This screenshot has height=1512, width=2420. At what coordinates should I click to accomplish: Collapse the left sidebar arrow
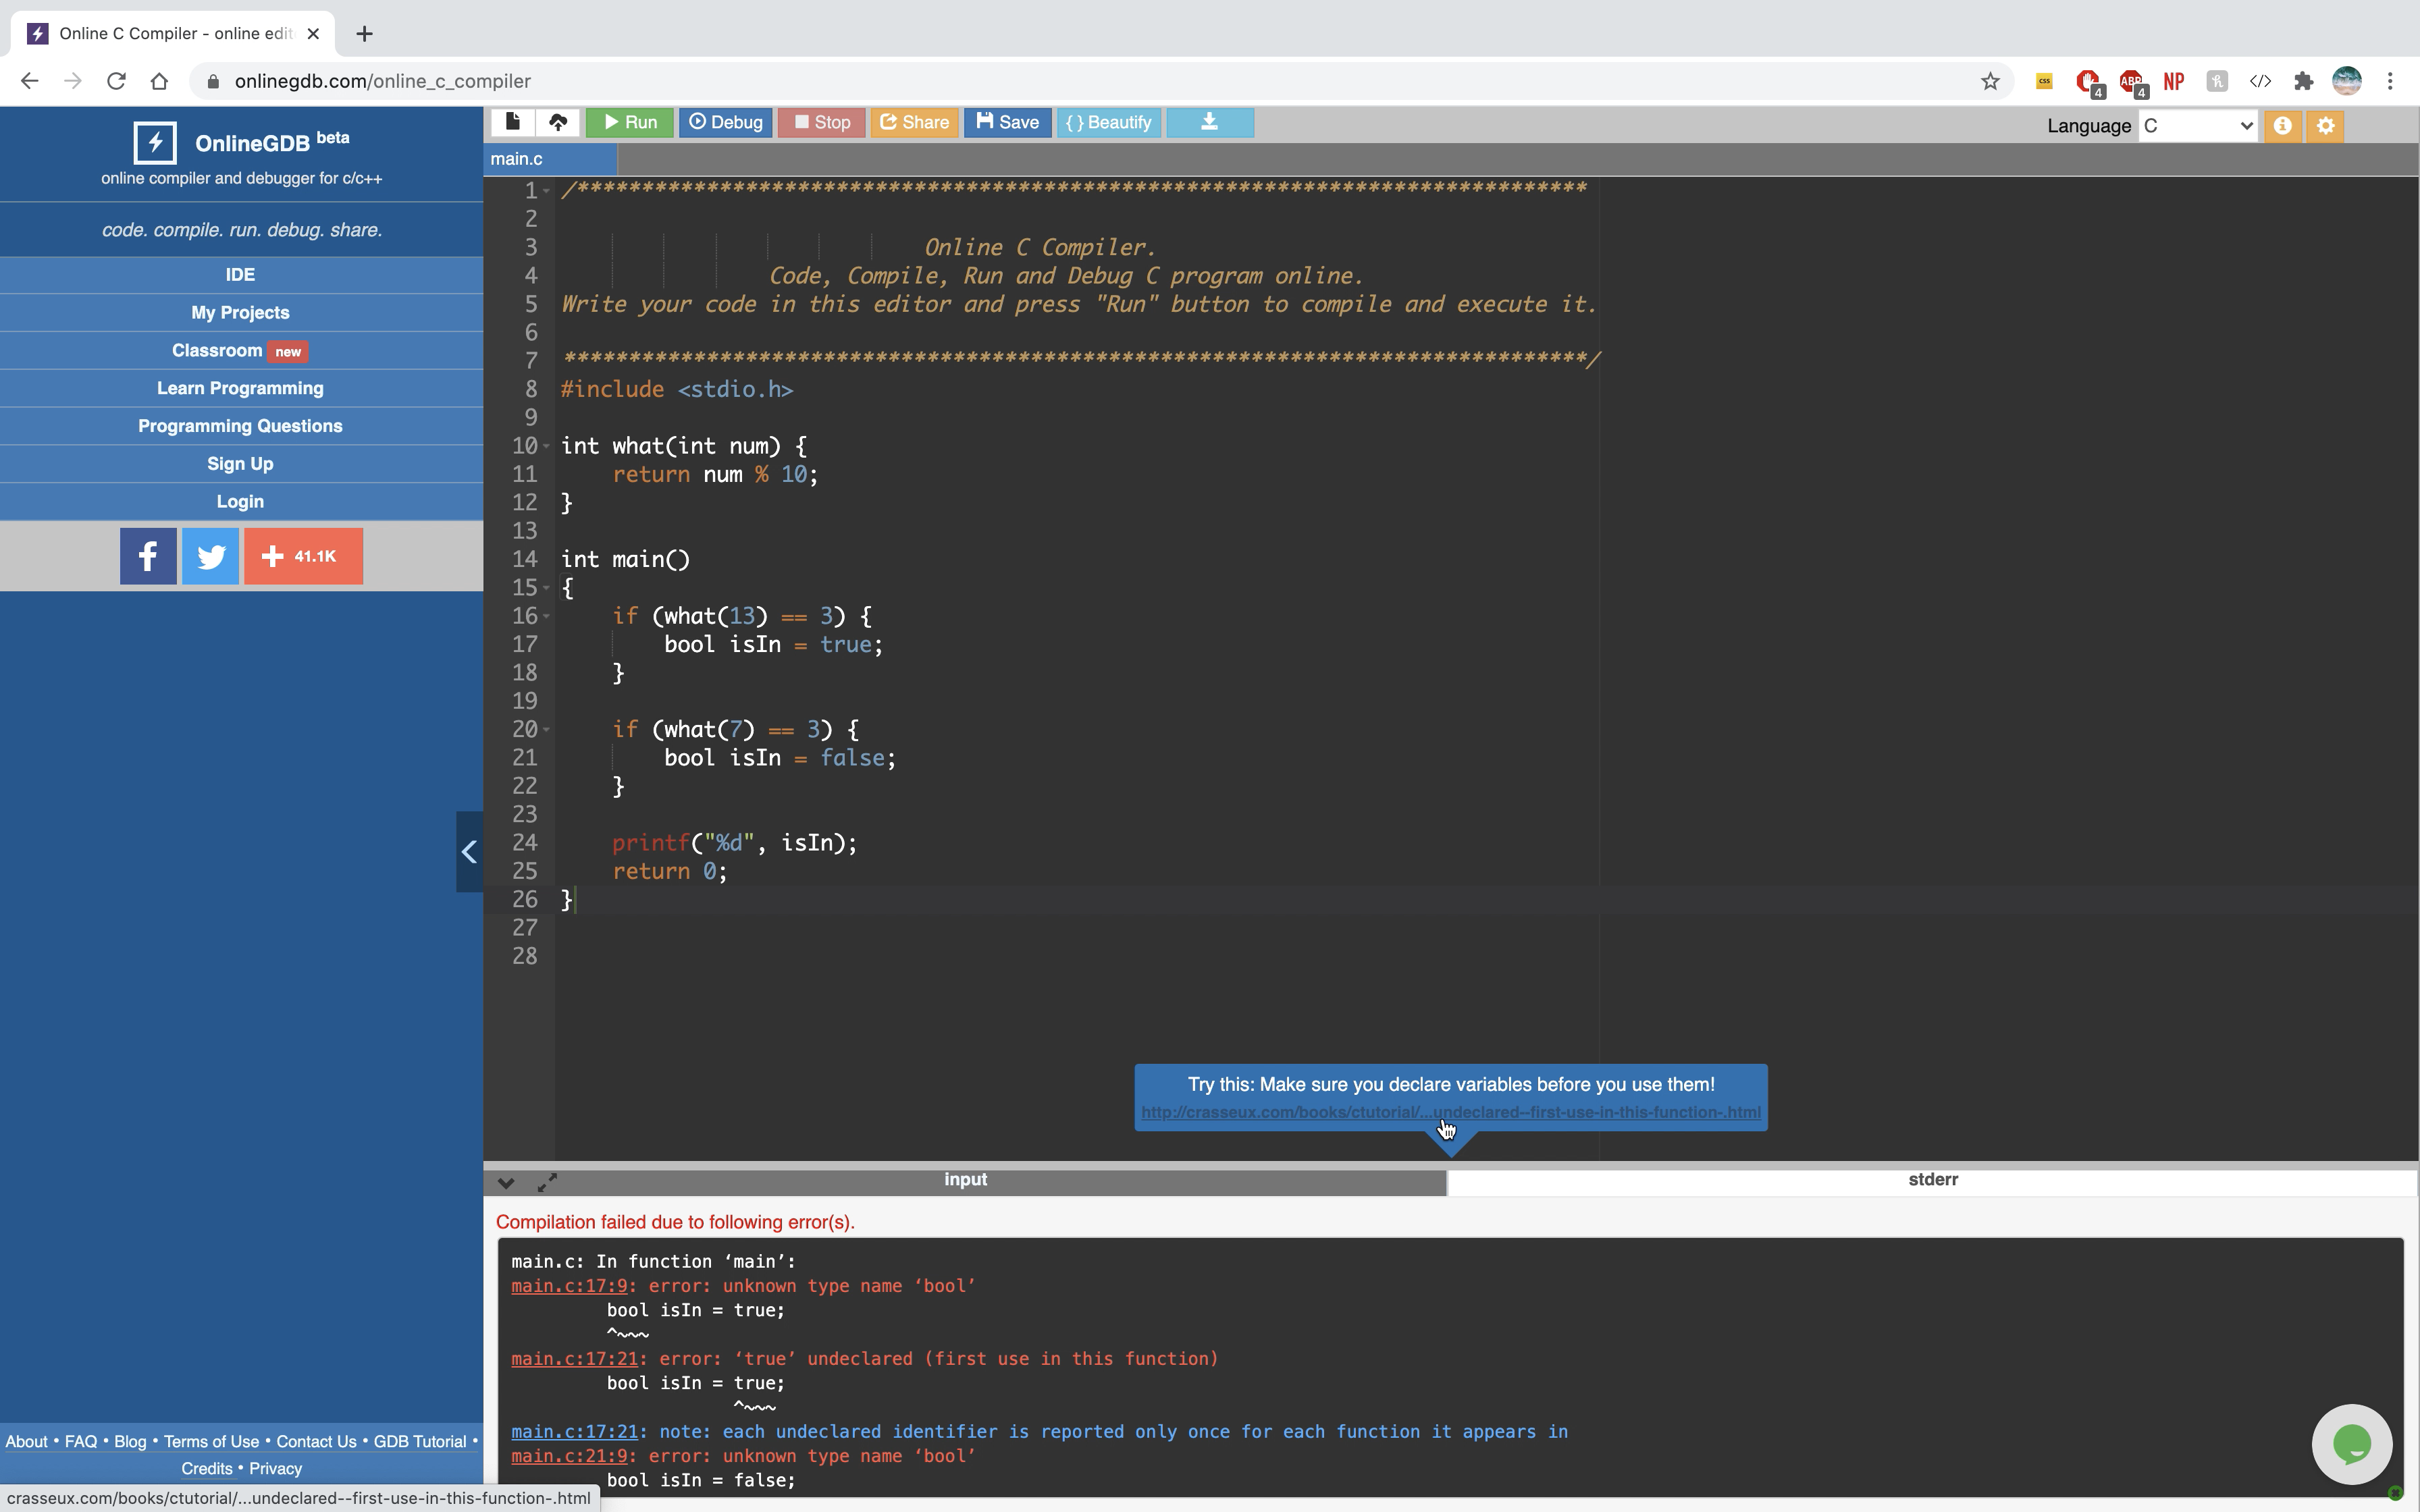pos(469,852)
